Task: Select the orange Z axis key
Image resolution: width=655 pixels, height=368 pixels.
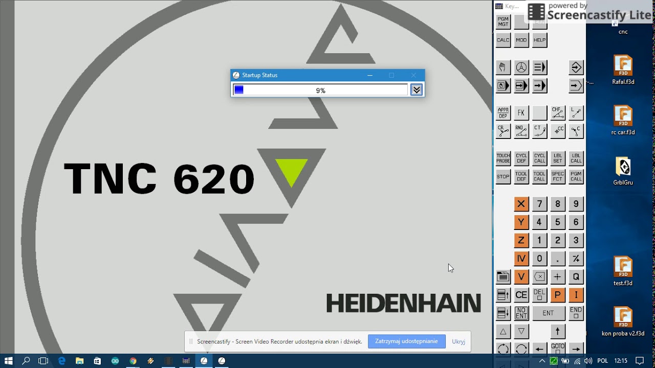Action: [521, 240]
